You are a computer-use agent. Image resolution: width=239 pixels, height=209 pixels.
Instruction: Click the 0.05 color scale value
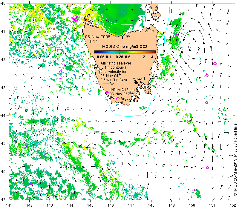(x=101, y=57)
